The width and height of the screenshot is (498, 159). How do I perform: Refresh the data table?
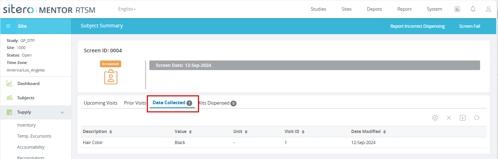(x=477, y=118)
